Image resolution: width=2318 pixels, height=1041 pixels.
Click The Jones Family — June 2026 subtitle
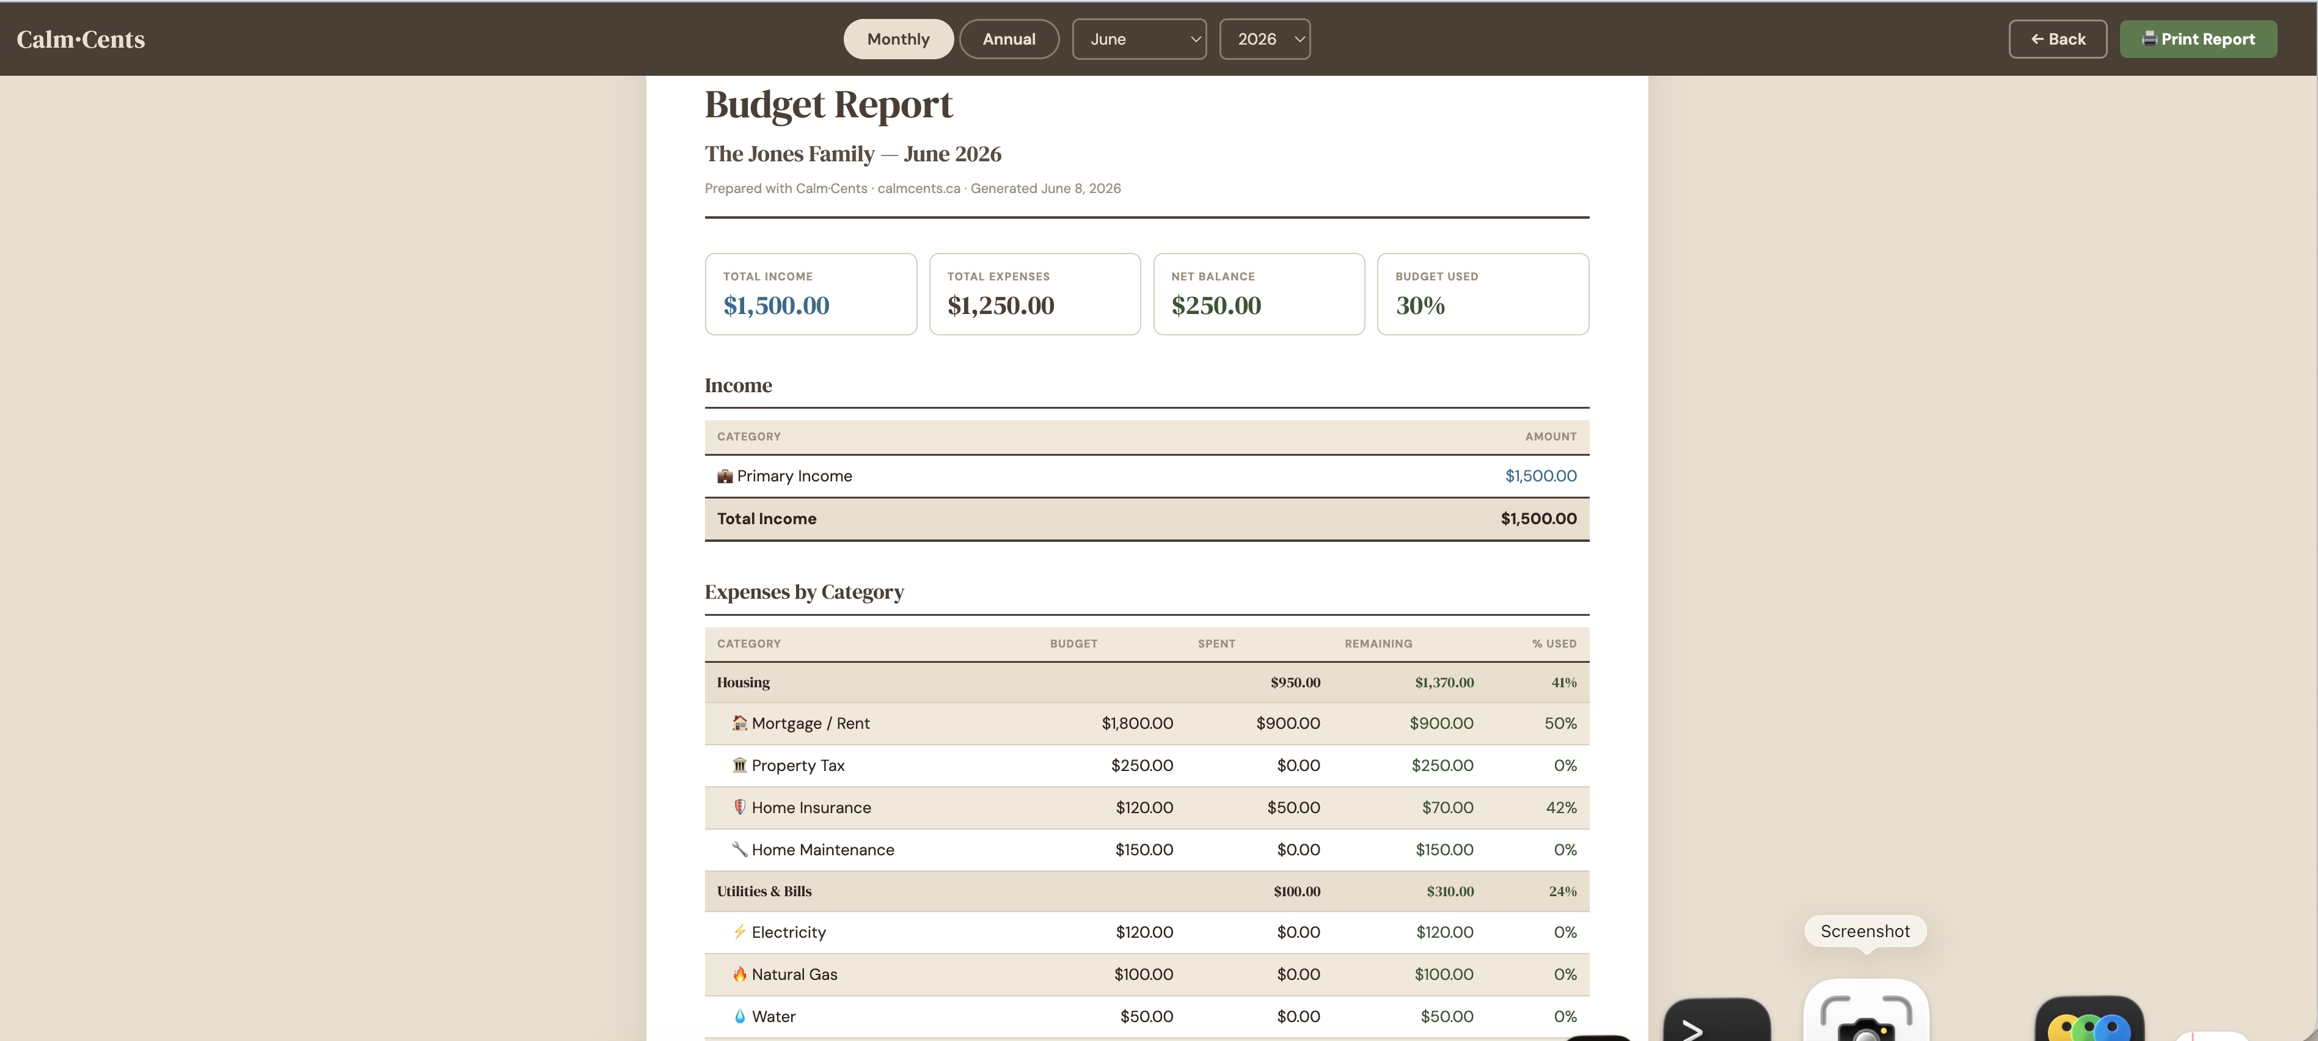pos(852,154)
